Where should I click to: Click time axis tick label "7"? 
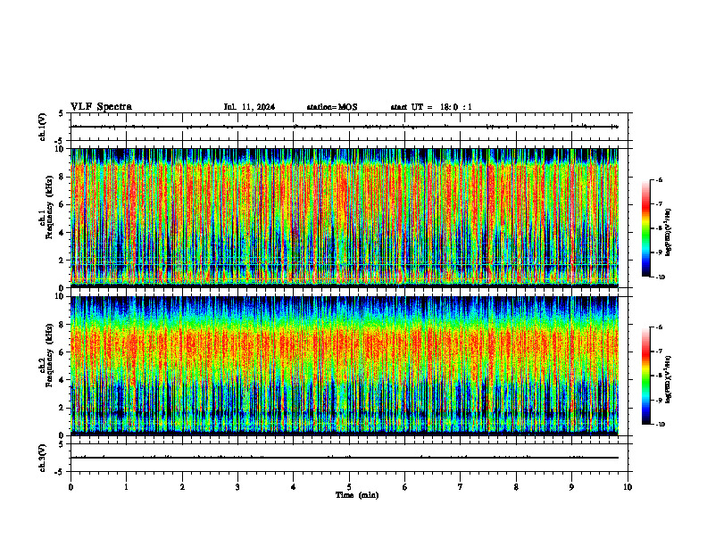pos(461,487)
